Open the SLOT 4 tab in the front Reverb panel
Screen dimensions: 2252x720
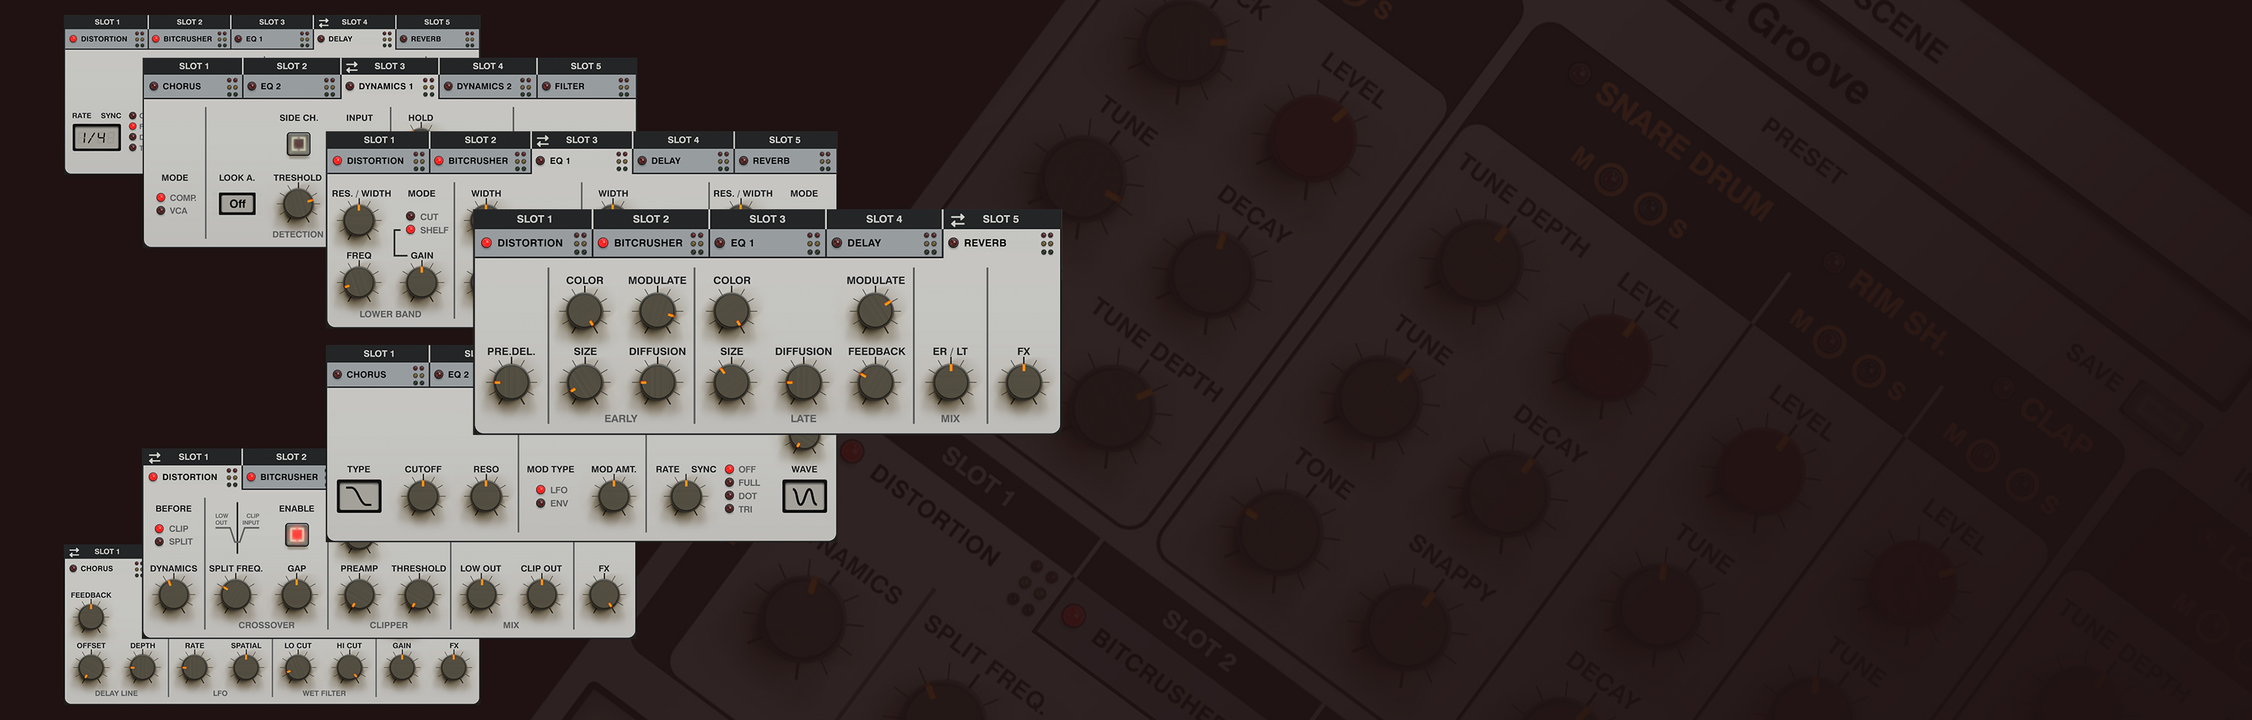click(x=884, y=218)
